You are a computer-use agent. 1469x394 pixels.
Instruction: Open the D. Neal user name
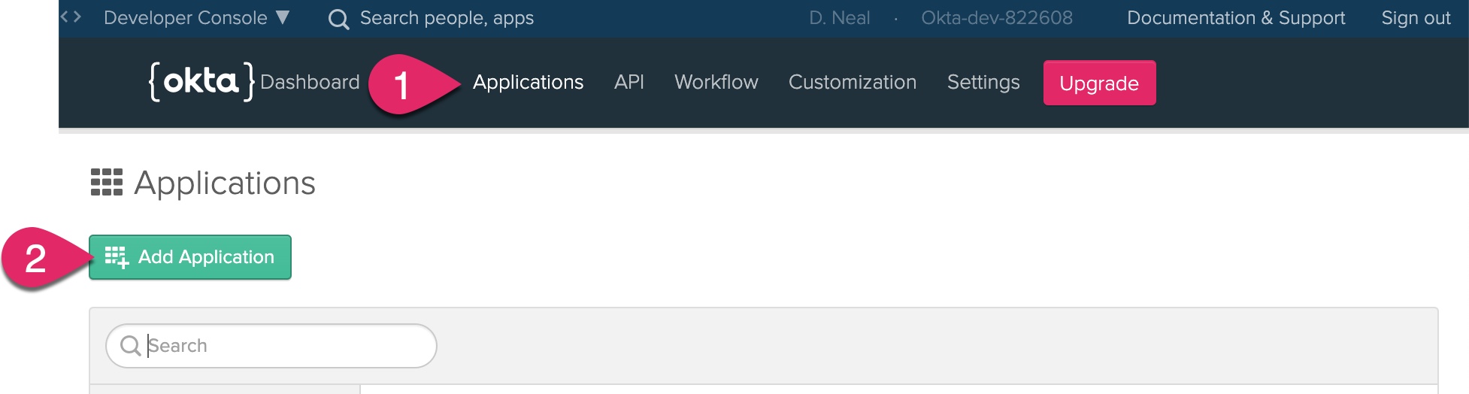(839, 18)
